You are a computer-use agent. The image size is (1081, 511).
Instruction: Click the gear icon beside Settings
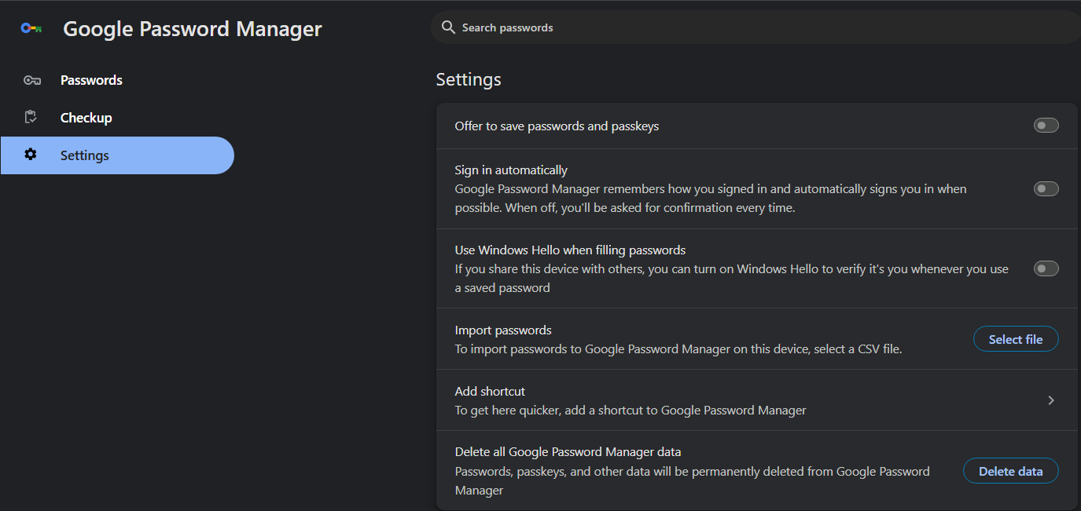coord(31,155)
